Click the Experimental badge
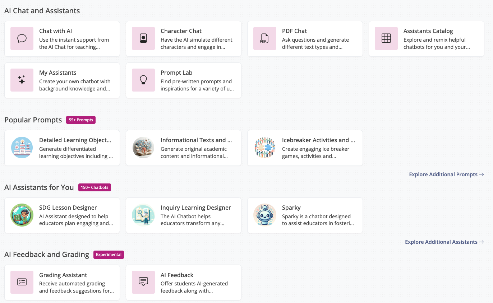Image resolution: width=493 pixels, height=303 pixels. pyautogui.click(x=109, y=255)
